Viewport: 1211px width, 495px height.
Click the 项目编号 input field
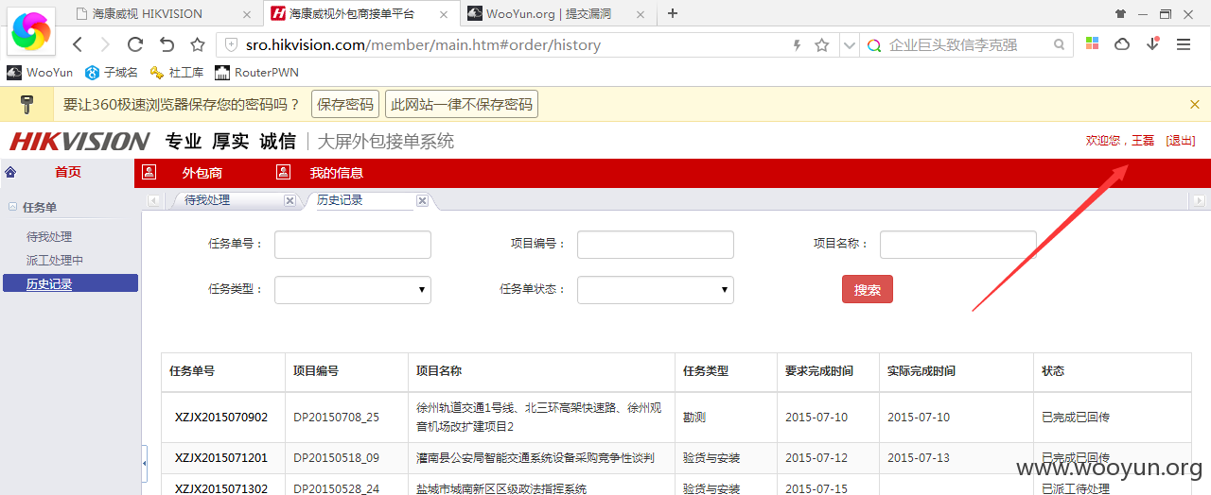[656, 245]
